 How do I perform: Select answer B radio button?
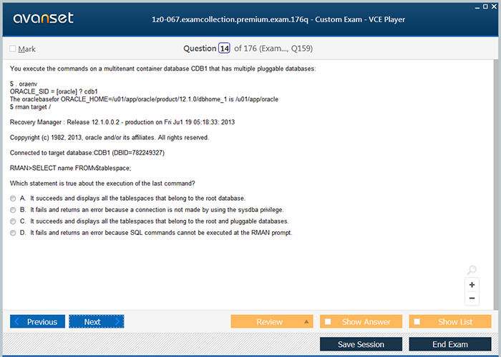click(x=13, y=210)
